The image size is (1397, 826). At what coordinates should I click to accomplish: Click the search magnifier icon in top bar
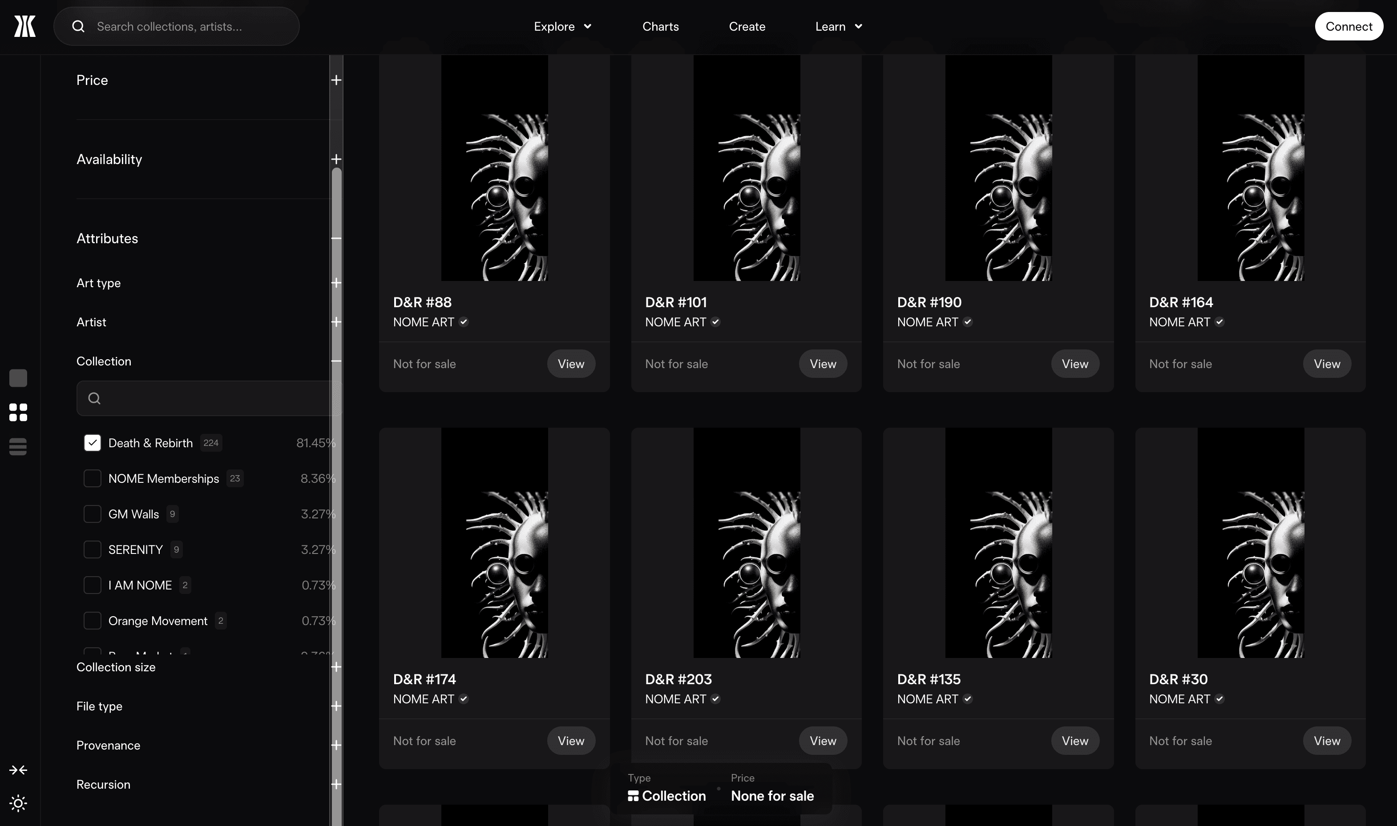(79, 26)
